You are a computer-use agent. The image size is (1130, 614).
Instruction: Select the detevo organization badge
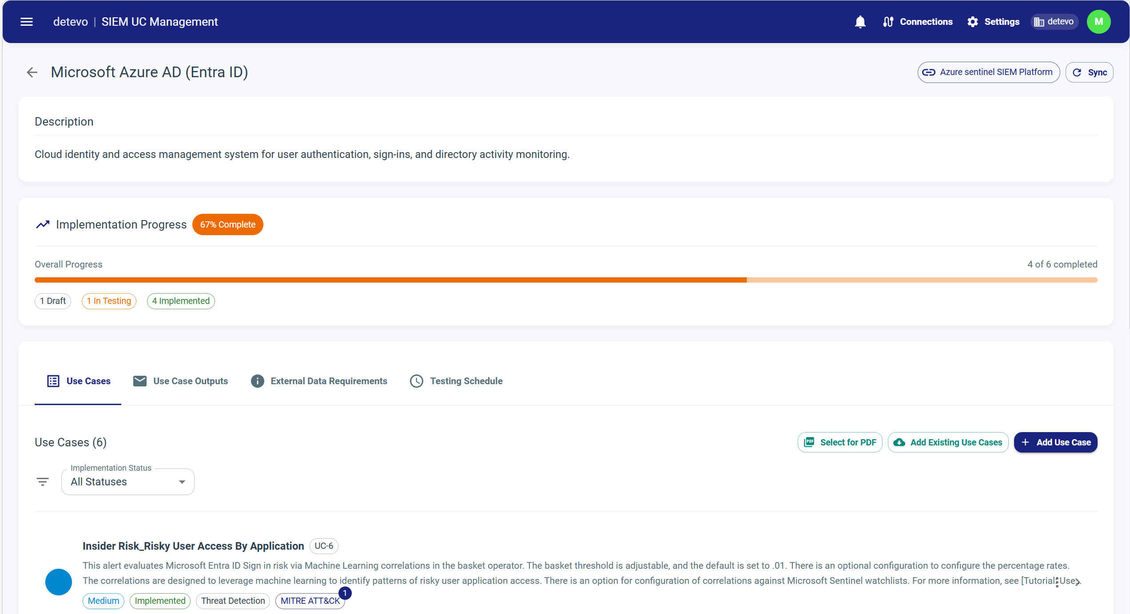coord(1054,21)
